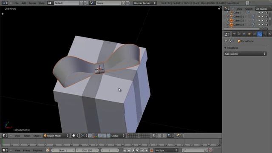The width and height of the screenshot is (272, 153).
Task: Toggle viewport visibility of Cube.003
Action: click(259, 25)
